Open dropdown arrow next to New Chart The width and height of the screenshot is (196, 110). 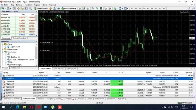point(5,9)
